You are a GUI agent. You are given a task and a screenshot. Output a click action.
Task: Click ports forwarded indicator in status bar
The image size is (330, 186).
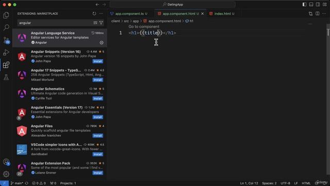click(x=53, y=183)
